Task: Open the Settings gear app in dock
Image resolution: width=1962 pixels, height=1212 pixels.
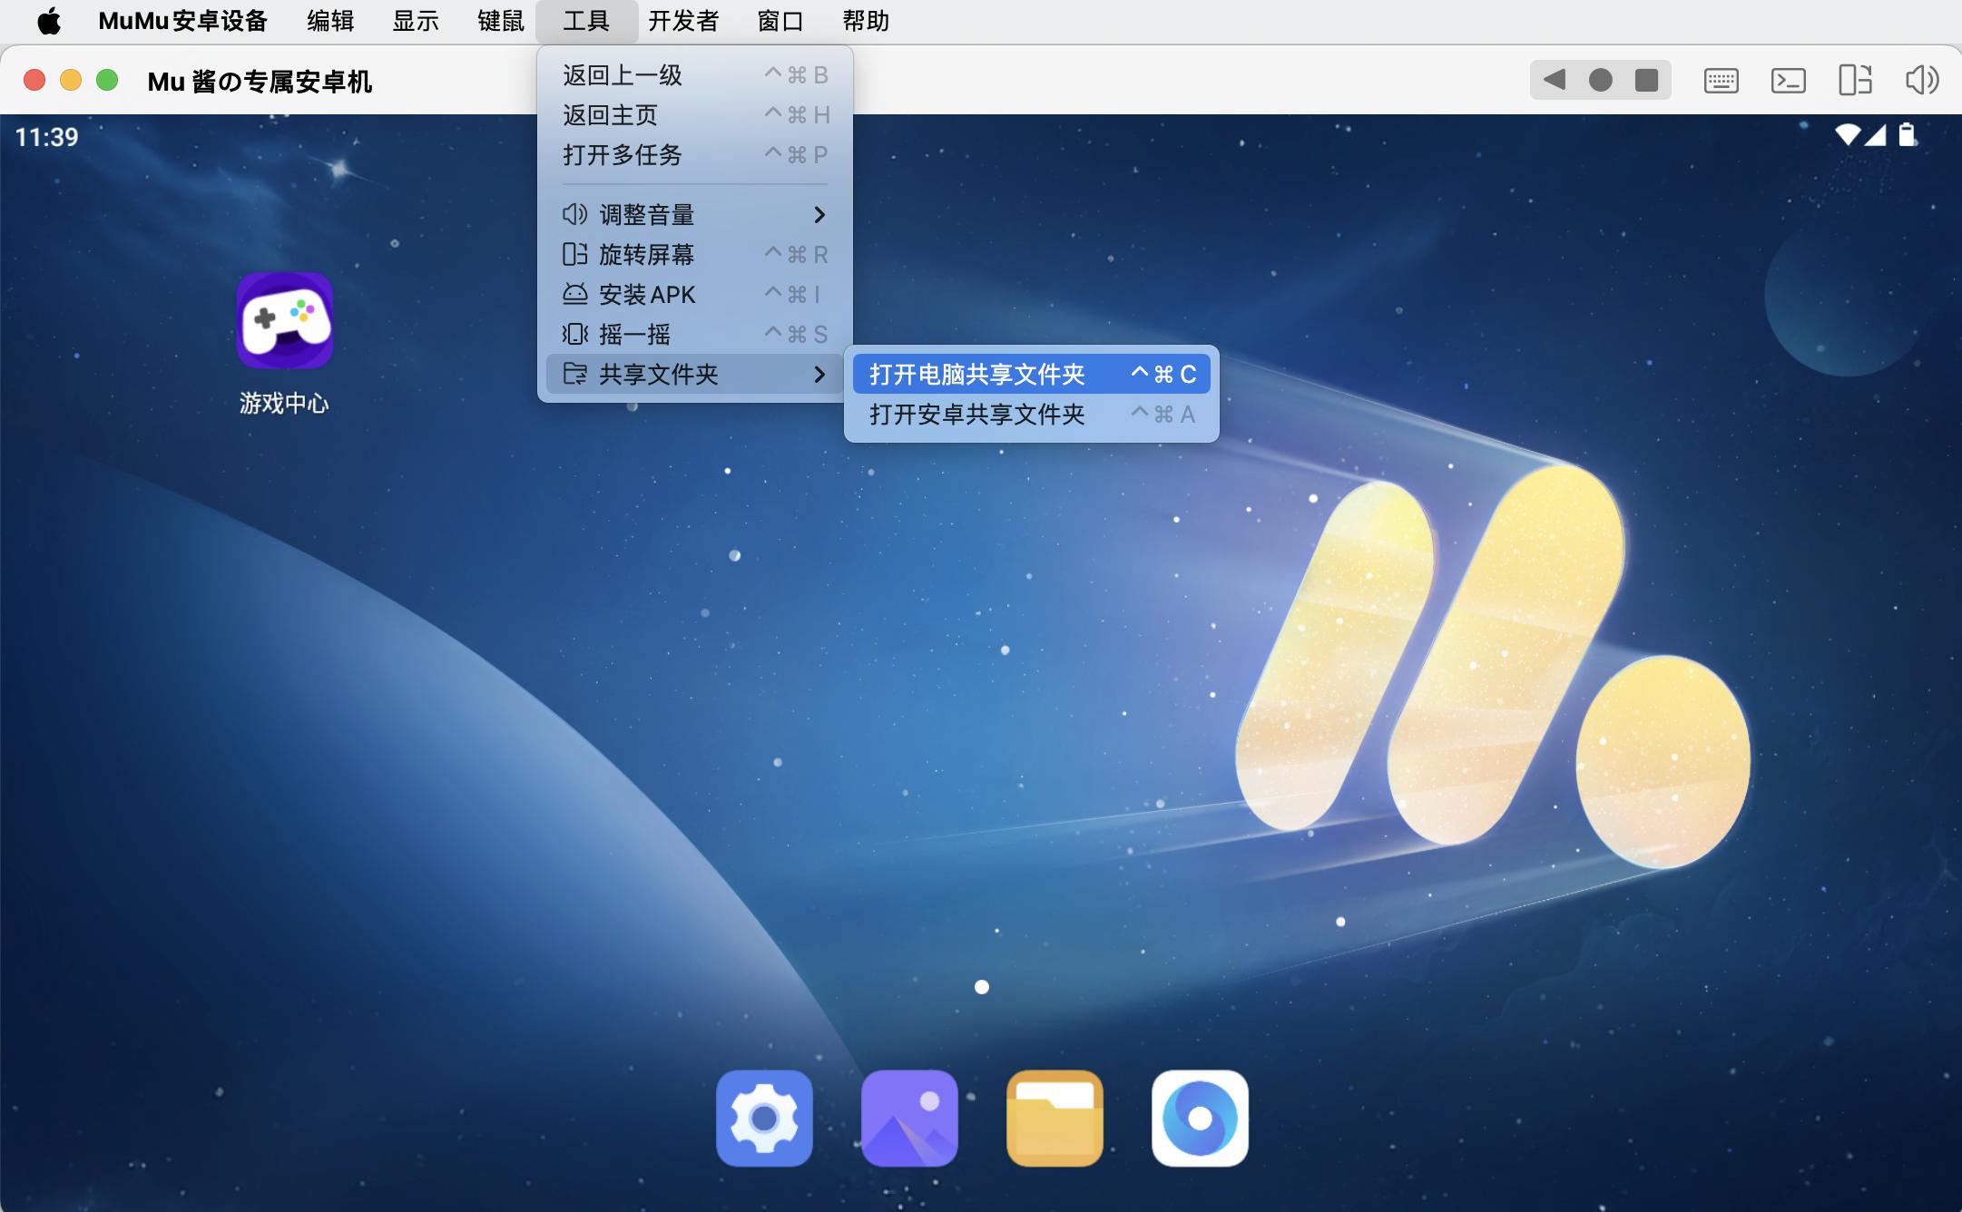Action: 764,1118
